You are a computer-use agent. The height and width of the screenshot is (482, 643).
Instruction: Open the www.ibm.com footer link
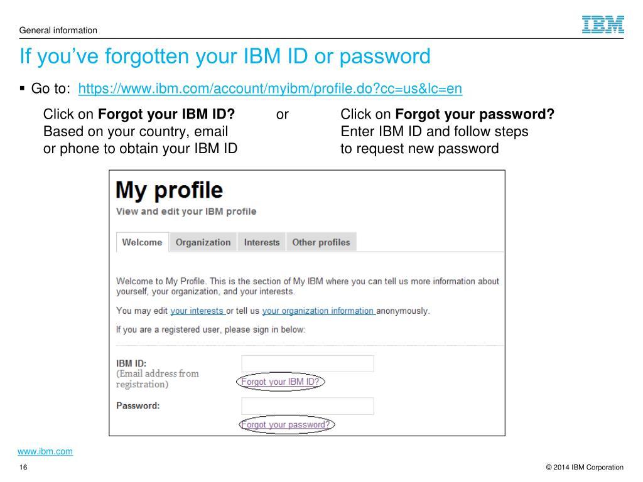coord(45,451)
